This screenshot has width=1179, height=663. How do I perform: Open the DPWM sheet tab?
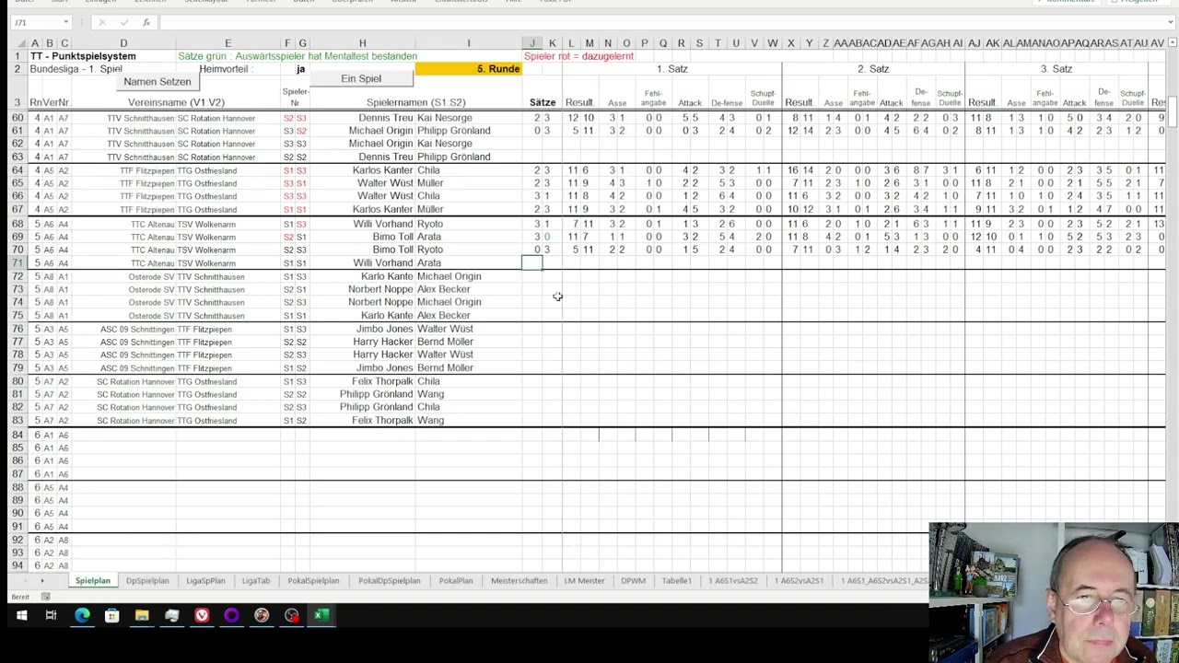tap(634, 581)
